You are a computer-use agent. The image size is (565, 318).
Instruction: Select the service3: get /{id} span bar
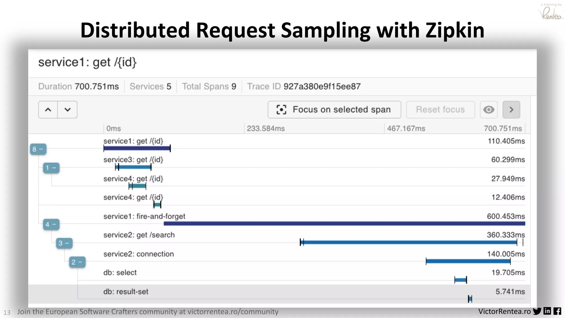(134, 167)
